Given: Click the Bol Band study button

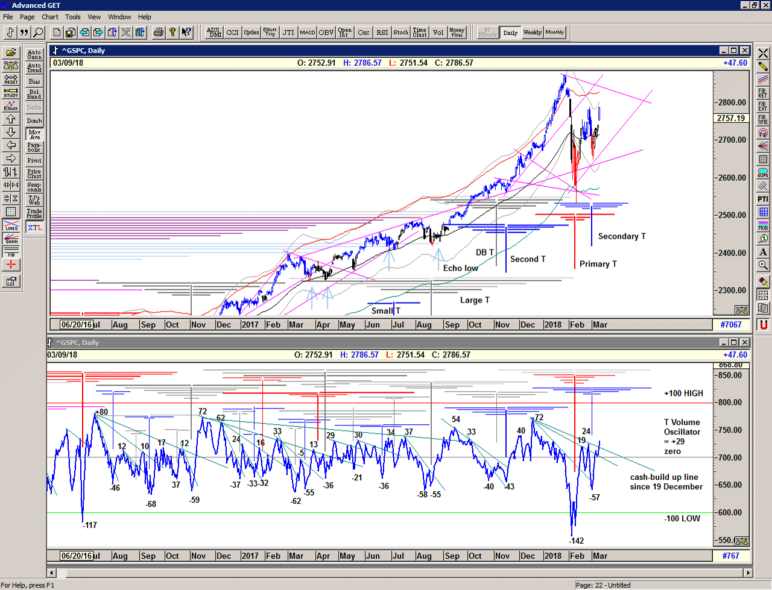Looking at the screenshot, I should tap(34, 95).
